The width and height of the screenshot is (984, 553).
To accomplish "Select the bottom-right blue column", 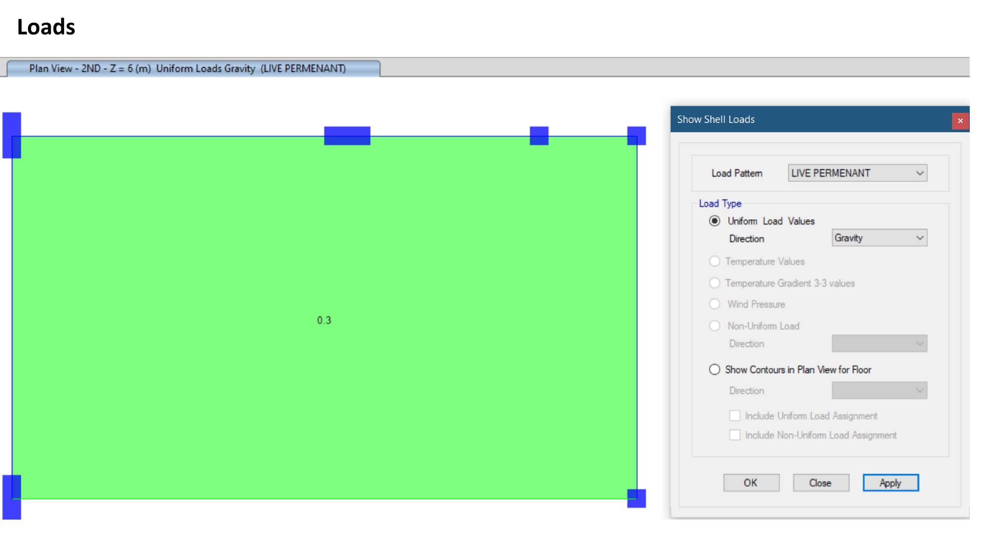I will 636,498.
